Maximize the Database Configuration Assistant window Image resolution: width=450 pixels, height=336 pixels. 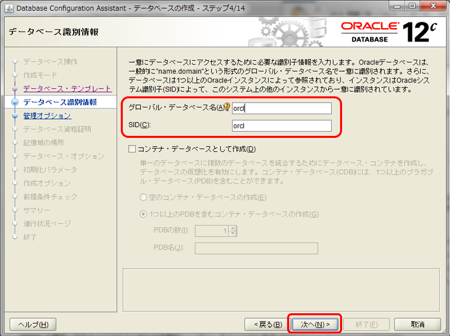[x=412, y=6]
